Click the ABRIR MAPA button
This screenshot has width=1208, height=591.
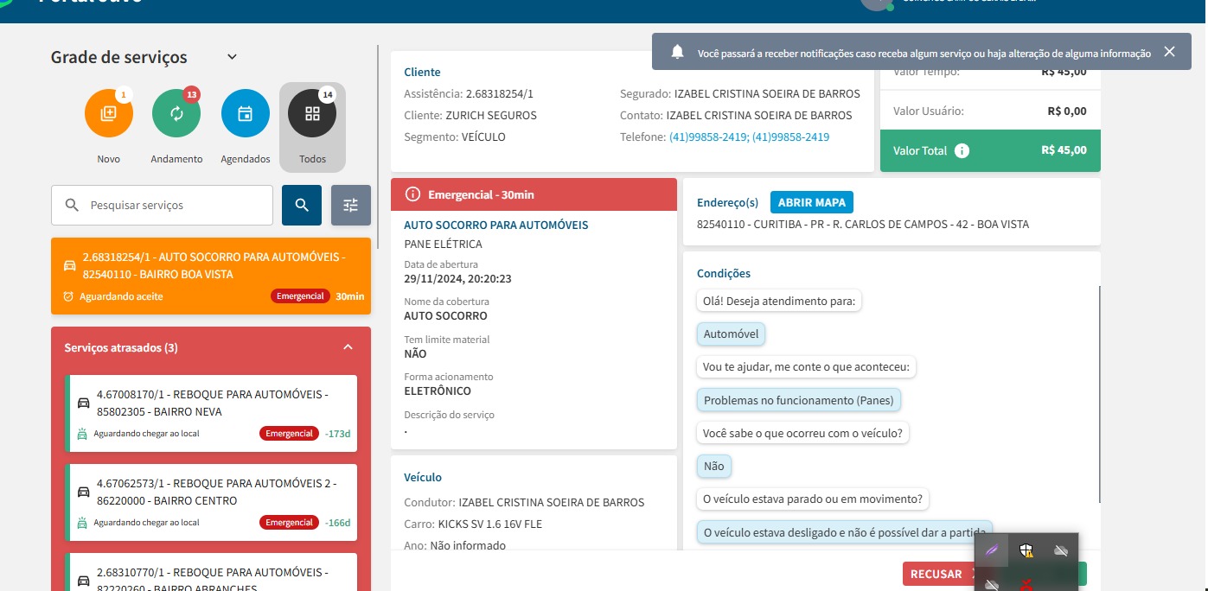[811, 202]
